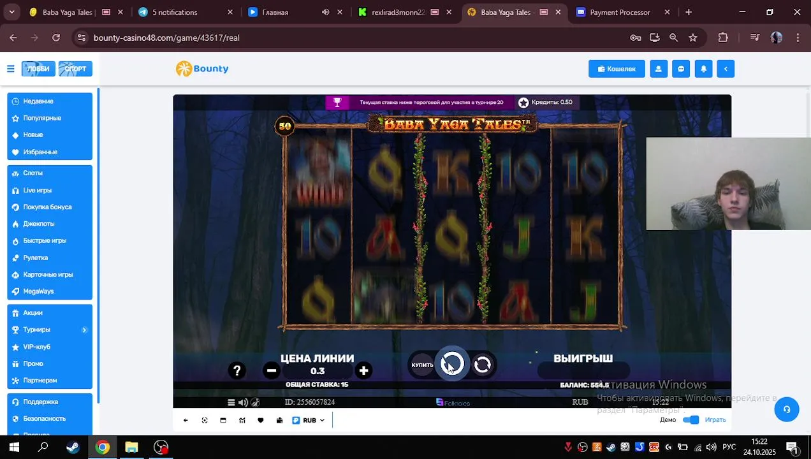Screen dimensions: 811x459
Task: Increase line price with plus button
Action: (363, 370)
